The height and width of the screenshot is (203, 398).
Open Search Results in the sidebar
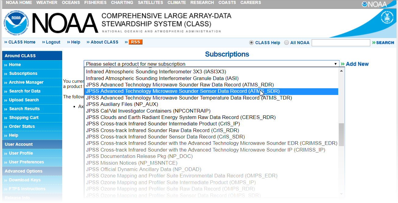click(32, 109)
